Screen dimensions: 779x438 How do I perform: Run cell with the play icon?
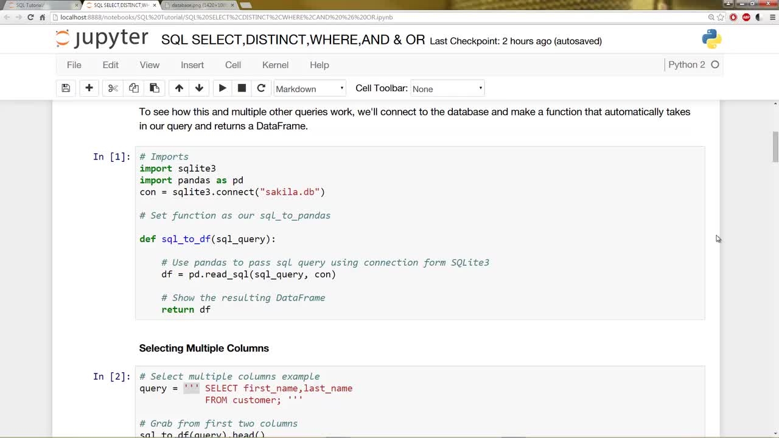[222, 88]
